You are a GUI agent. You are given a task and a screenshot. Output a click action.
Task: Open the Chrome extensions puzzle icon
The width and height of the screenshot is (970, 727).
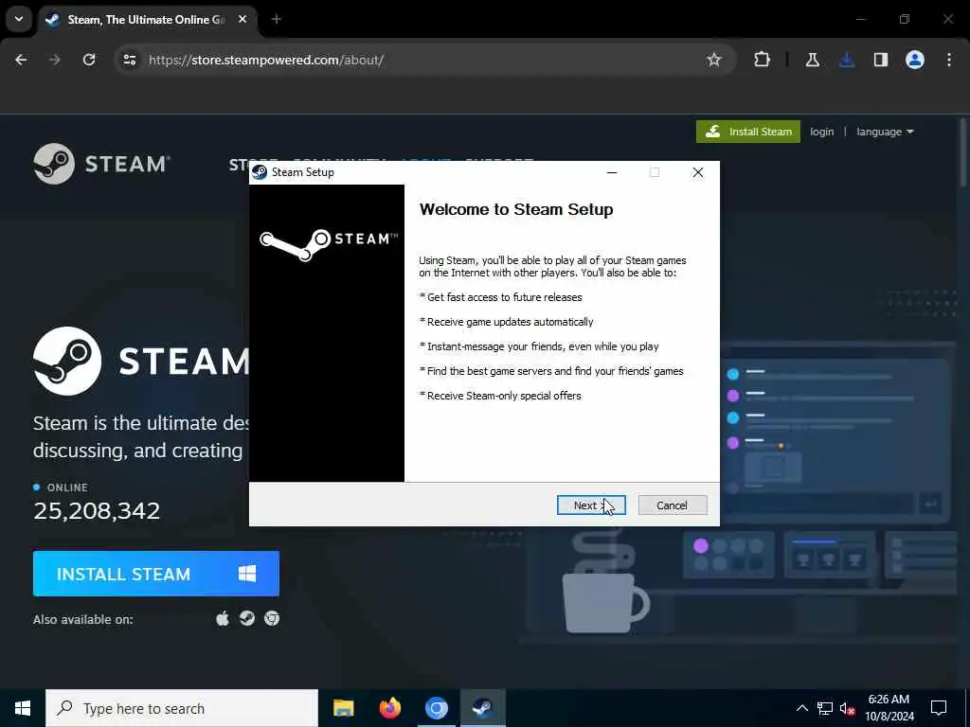tap(763, 60)
